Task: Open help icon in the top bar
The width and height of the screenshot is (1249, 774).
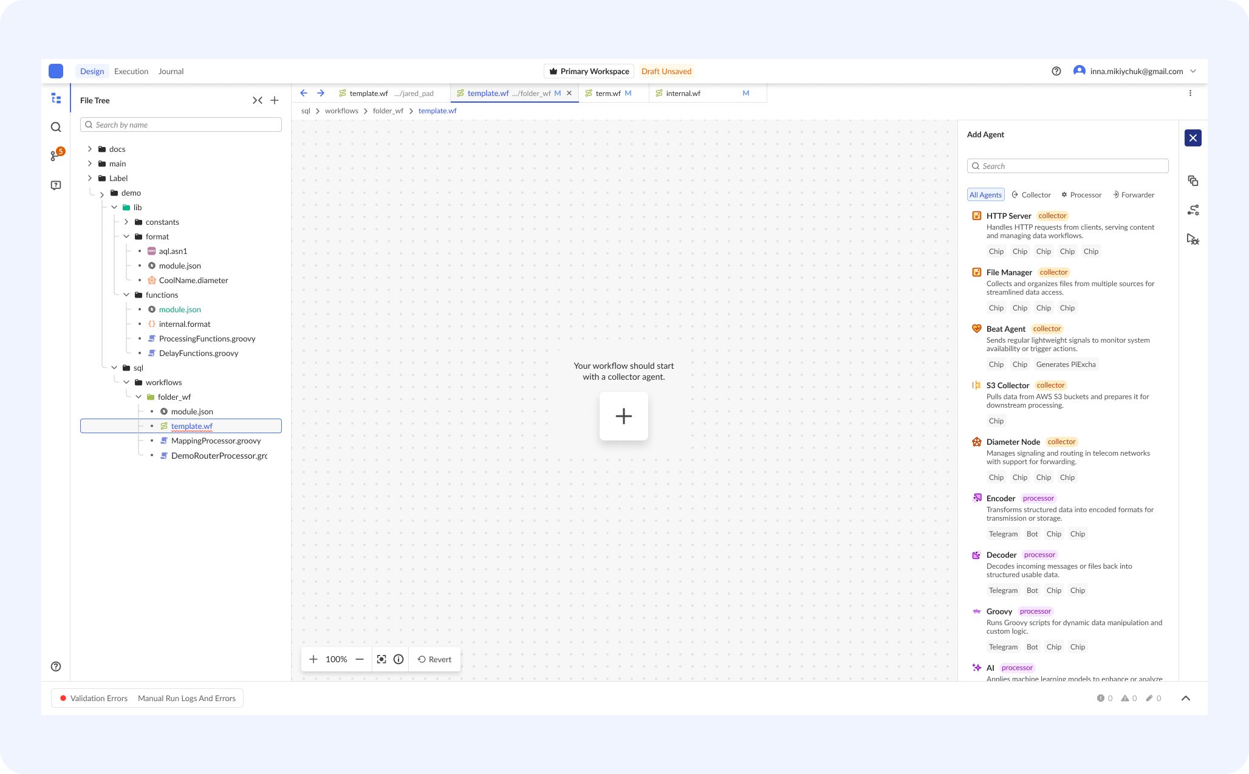Action: click(1056, 71)
